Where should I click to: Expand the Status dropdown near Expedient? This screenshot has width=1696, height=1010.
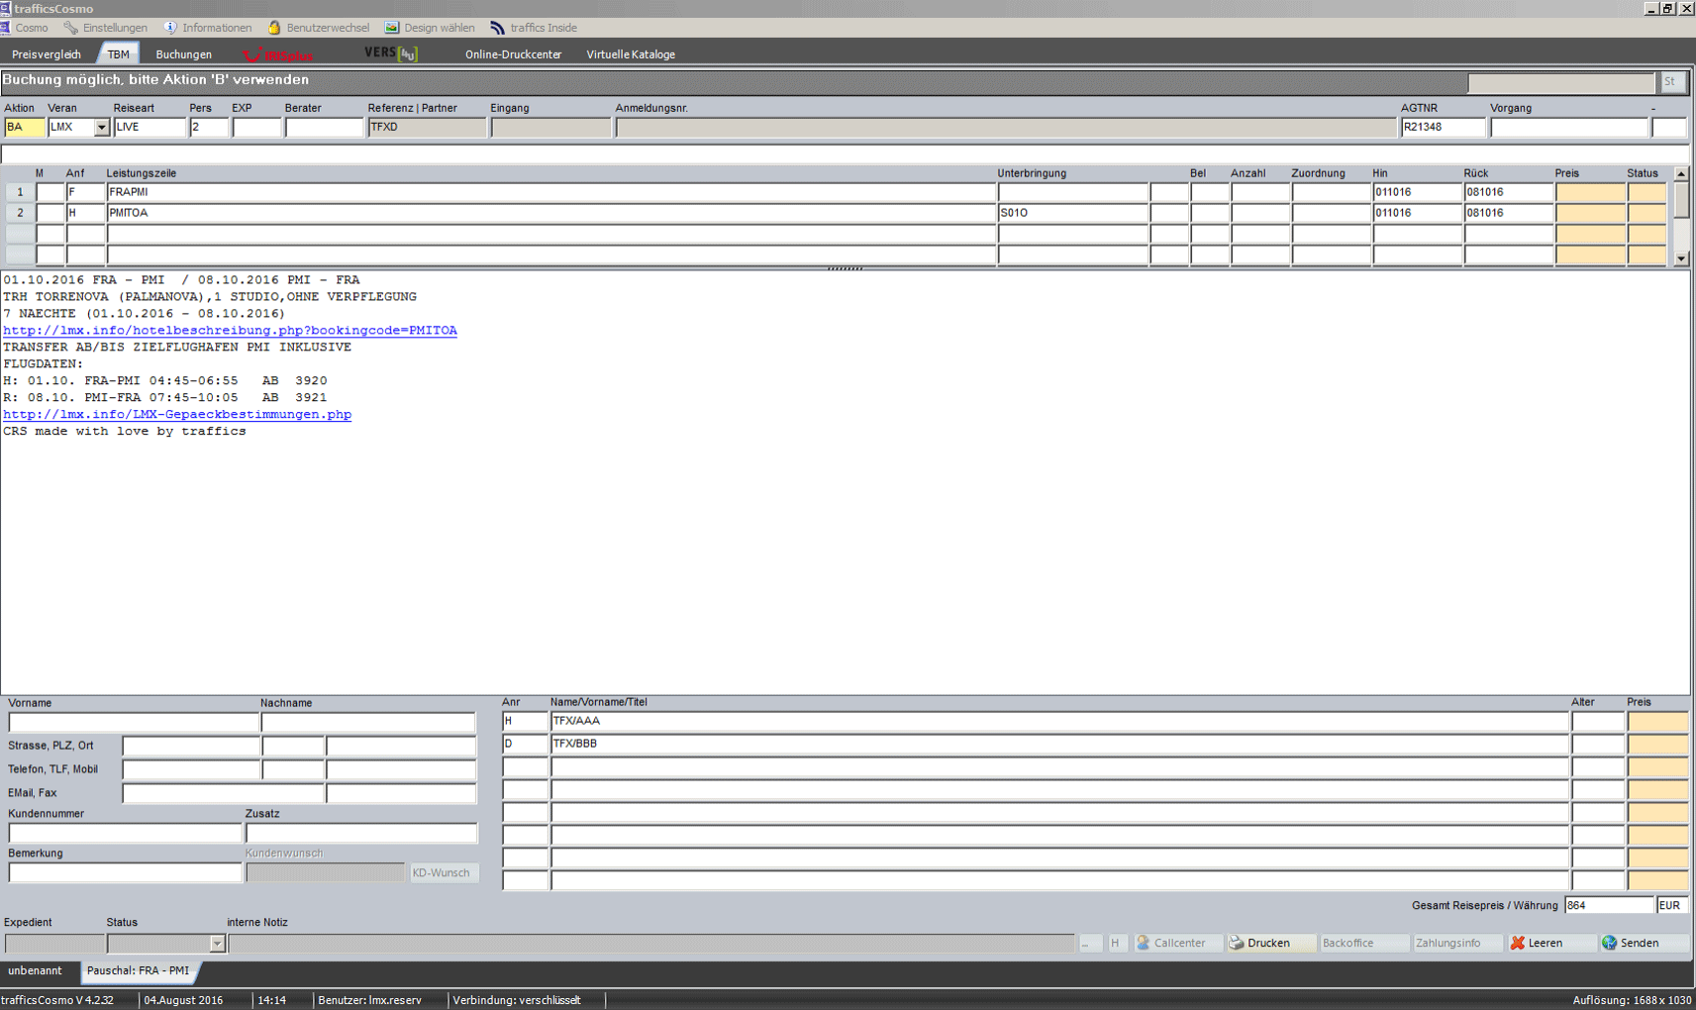pos(217,944)
